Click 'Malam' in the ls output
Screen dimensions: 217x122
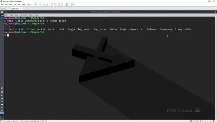coord(114,29)
